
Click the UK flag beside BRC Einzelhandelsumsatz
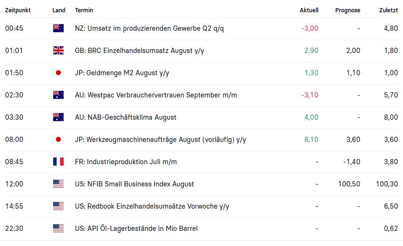[x=58, y=51]
